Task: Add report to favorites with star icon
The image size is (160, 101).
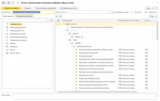Action: [x=18, y=3]
